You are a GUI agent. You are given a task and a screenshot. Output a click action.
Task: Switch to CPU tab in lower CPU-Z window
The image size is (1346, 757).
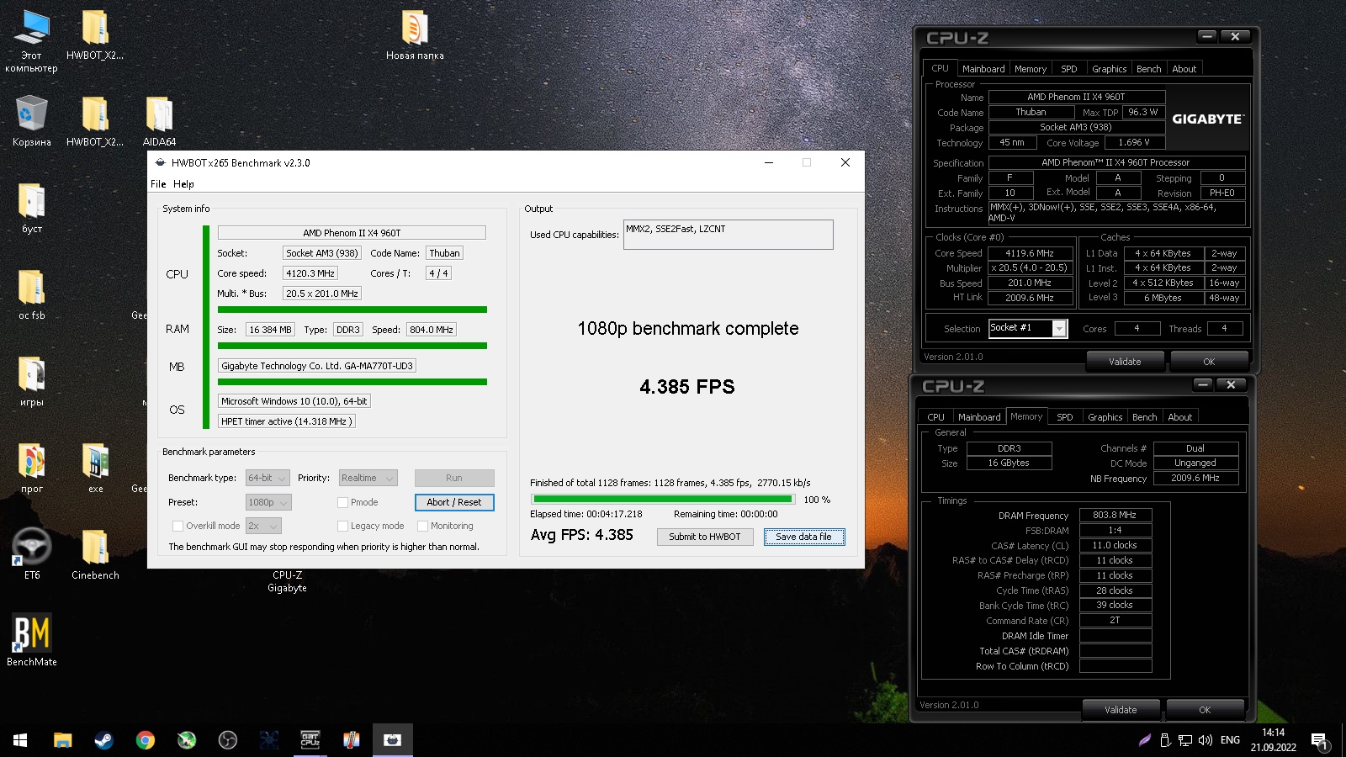tap(935, 417)
